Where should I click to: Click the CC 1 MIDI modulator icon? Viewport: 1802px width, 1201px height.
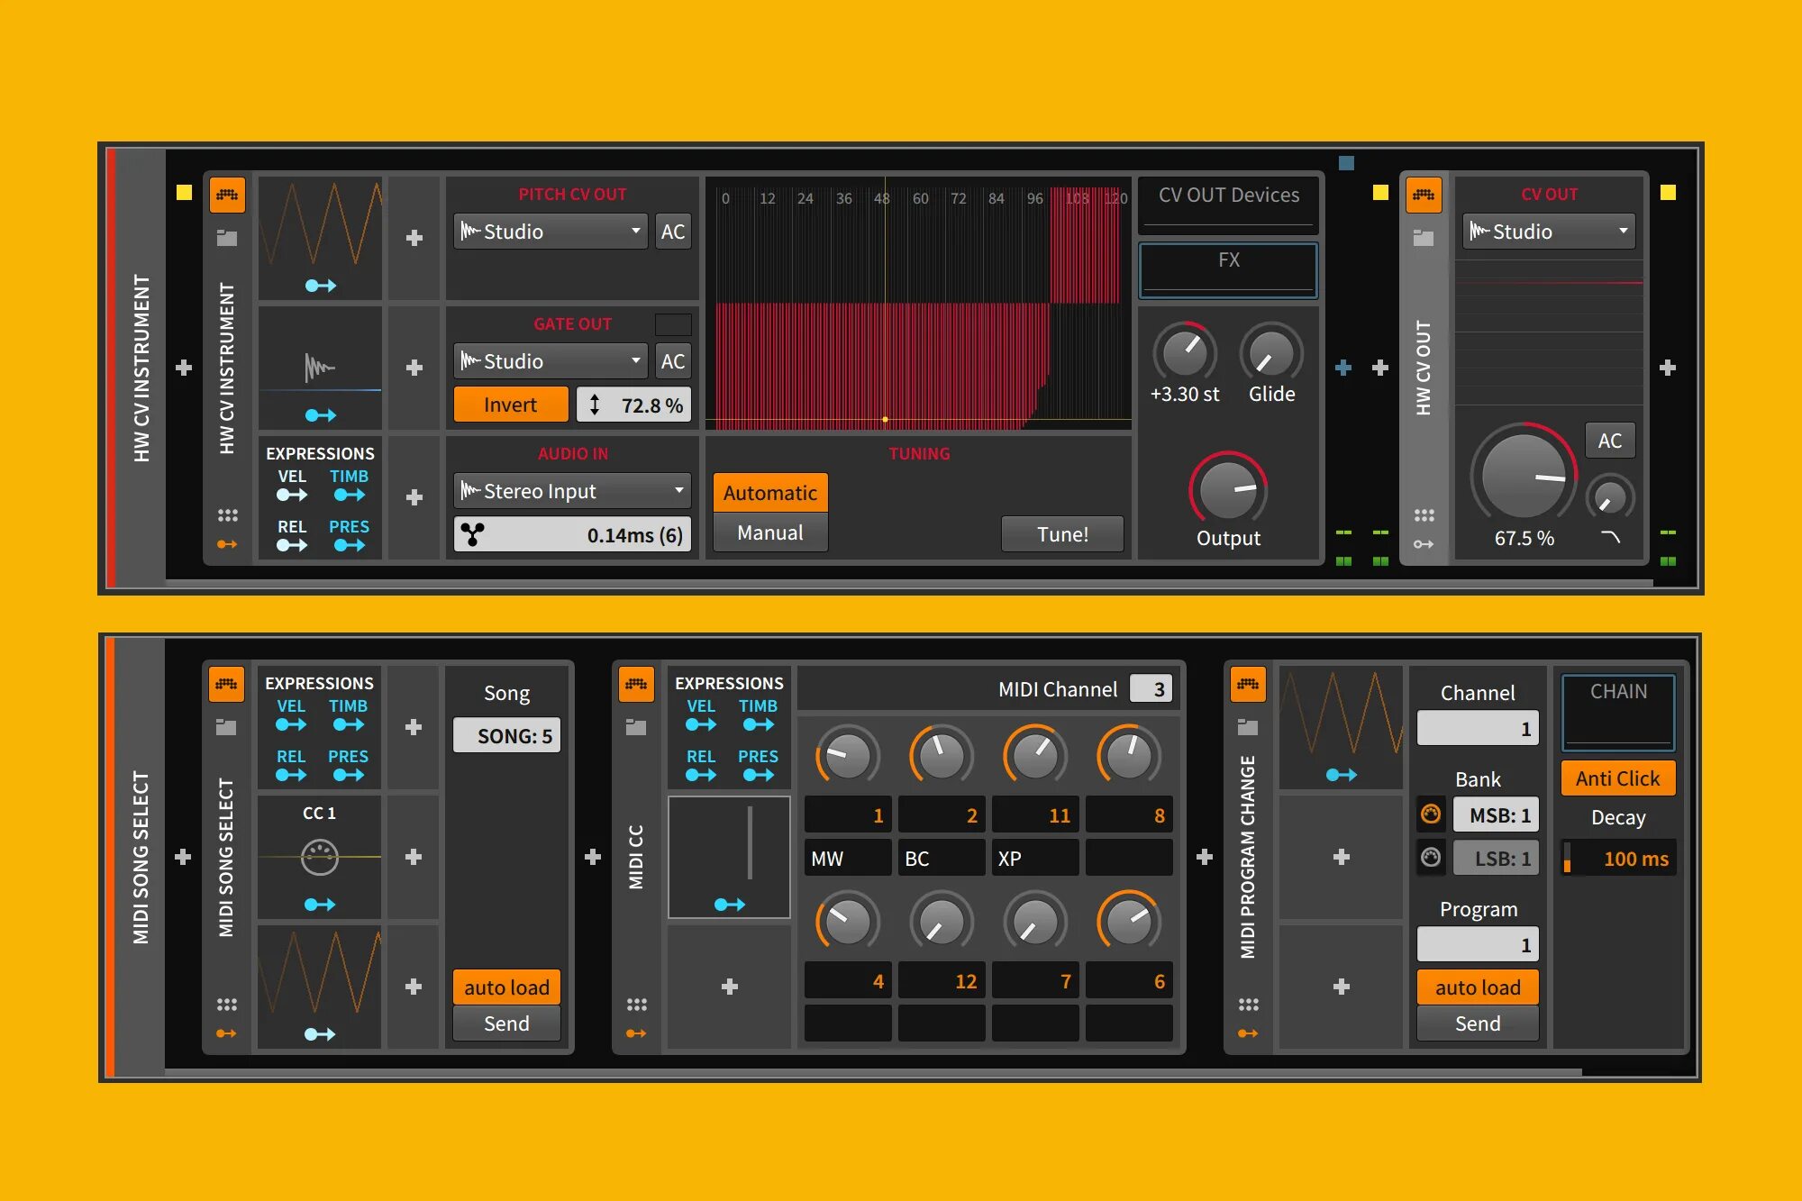(319, 857)
